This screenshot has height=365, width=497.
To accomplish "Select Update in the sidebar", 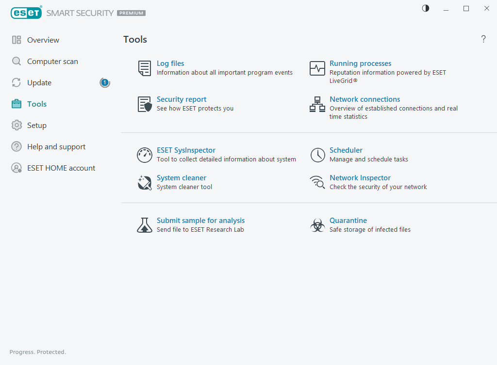I will click(39, 83).
